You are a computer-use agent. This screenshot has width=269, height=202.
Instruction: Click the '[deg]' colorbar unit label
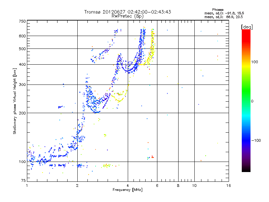point(247,27)
